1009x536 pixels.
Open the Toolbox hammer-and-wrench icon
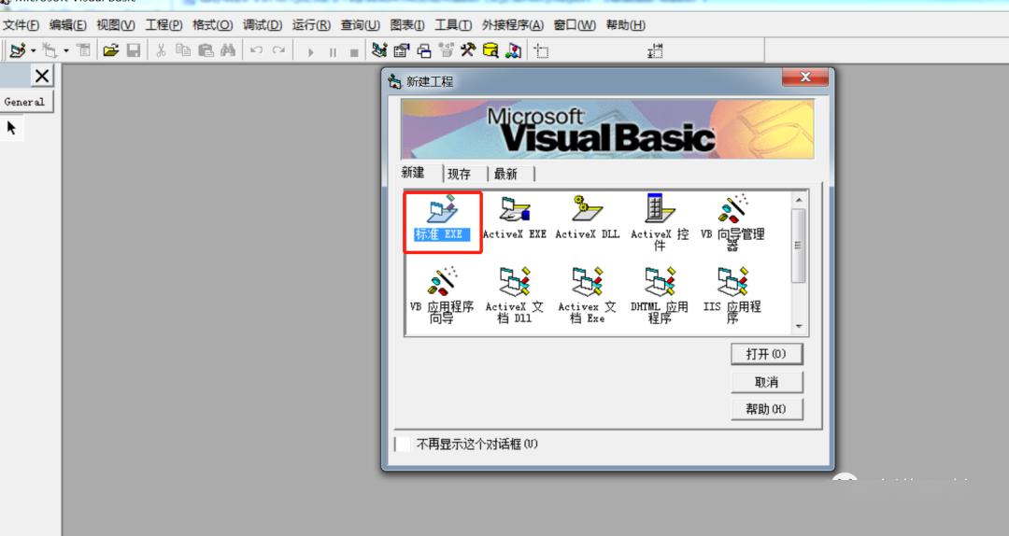(x=468, y=50)
